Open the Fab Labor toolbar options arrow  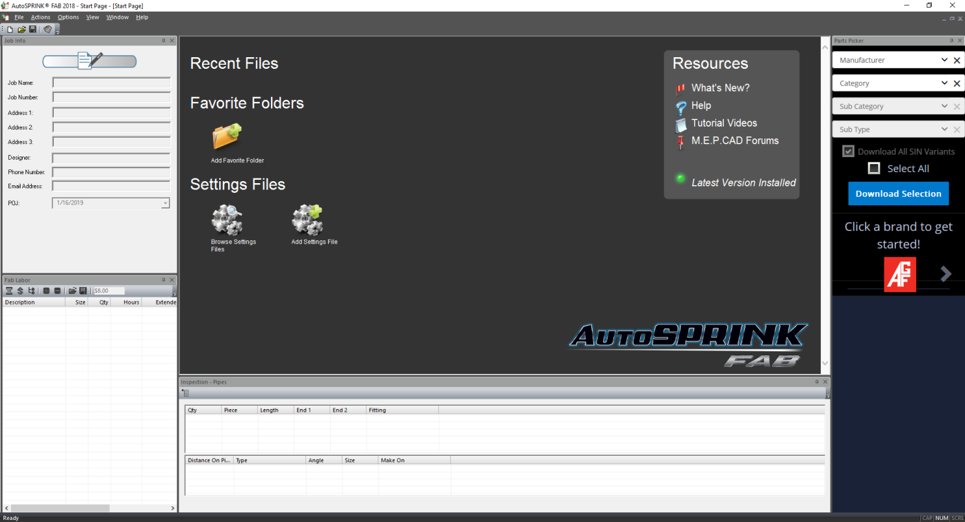pos(174,292)
